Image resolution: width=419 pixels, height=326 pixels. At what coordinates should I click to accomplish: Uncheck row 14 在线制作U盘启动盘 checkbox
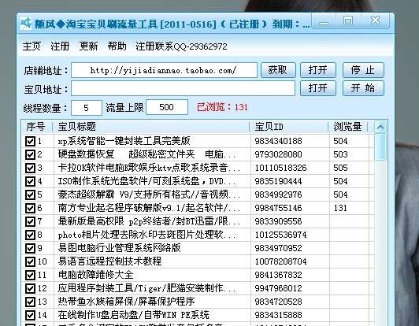(x=30, y=315)
